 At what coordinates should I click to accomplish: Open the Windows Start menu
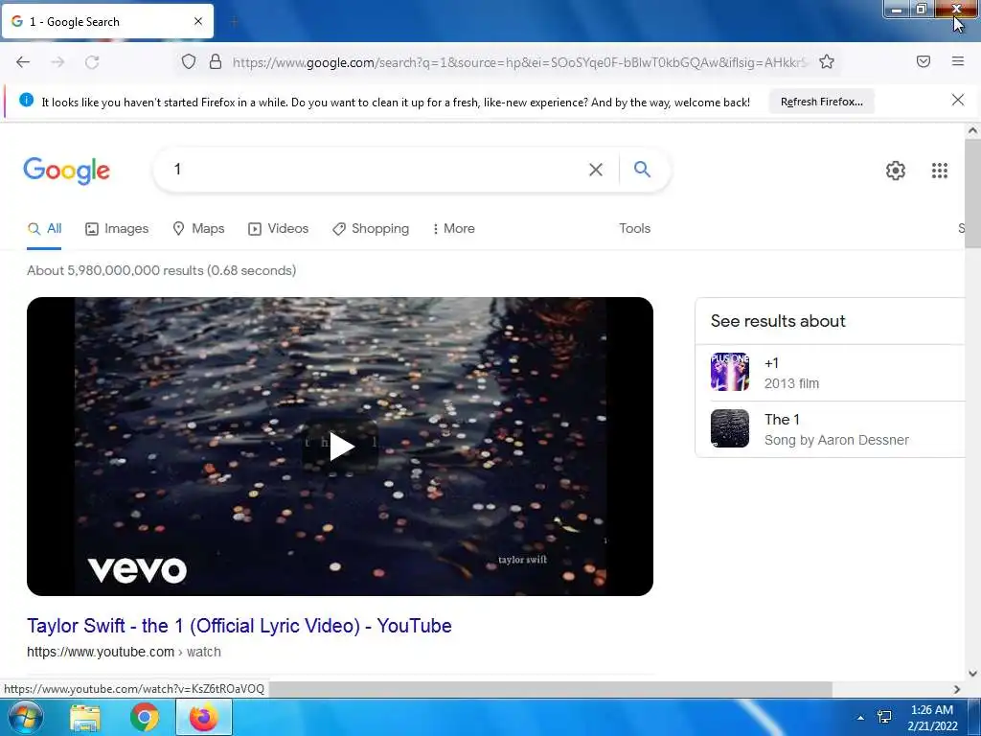click(25, 717)
